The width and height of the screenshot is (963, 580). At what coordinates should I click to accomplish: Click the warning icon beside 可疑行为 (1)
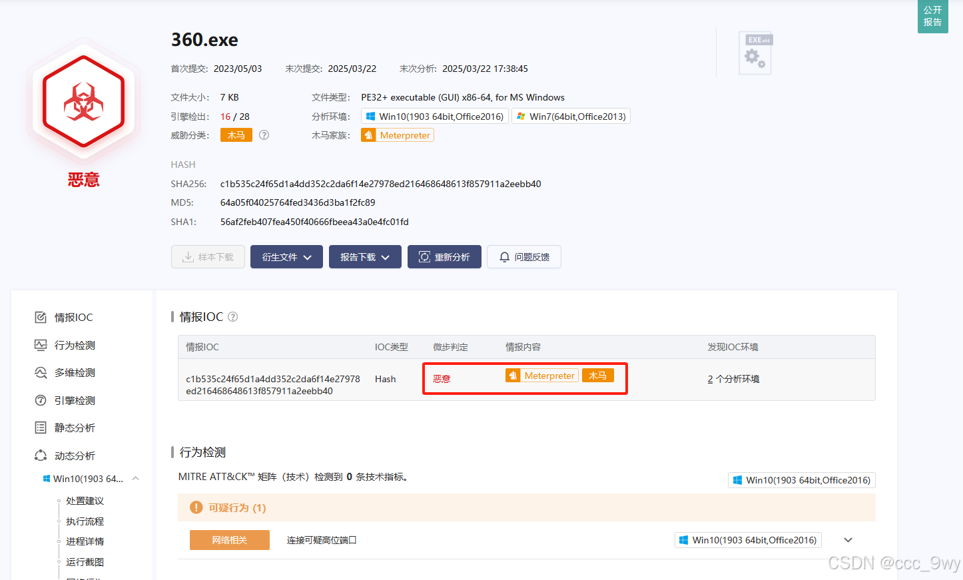196,507
